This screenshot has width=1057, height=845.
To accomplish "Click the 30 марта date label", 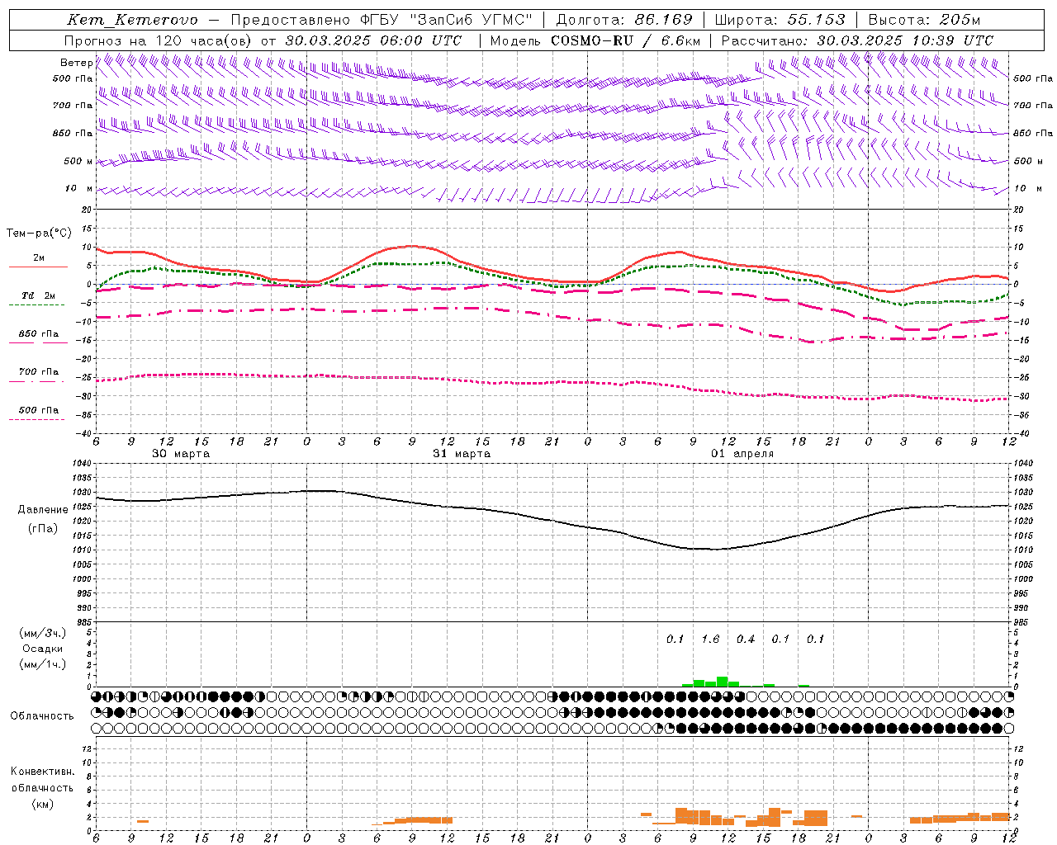I will coord(181,454).
